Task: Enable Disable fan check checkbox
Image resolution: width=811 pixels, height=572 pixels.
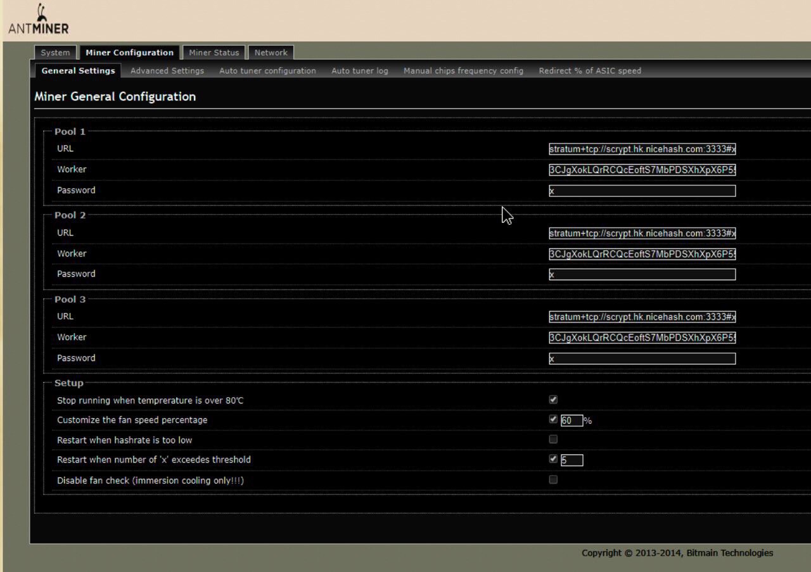Action: (553, 480)
